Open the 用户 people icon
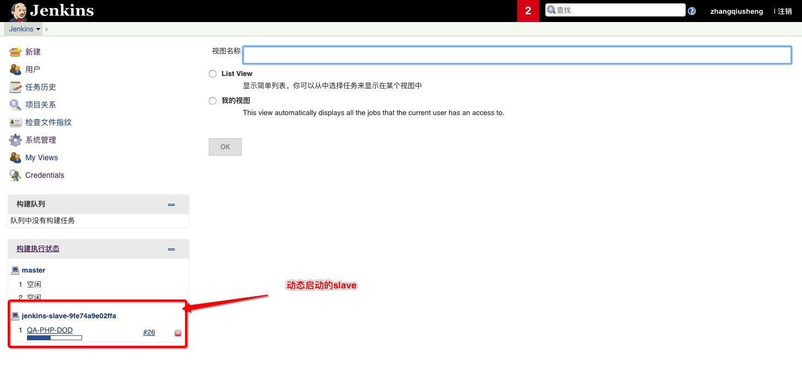This screenshot has width=802, height=370. [15, 69]
